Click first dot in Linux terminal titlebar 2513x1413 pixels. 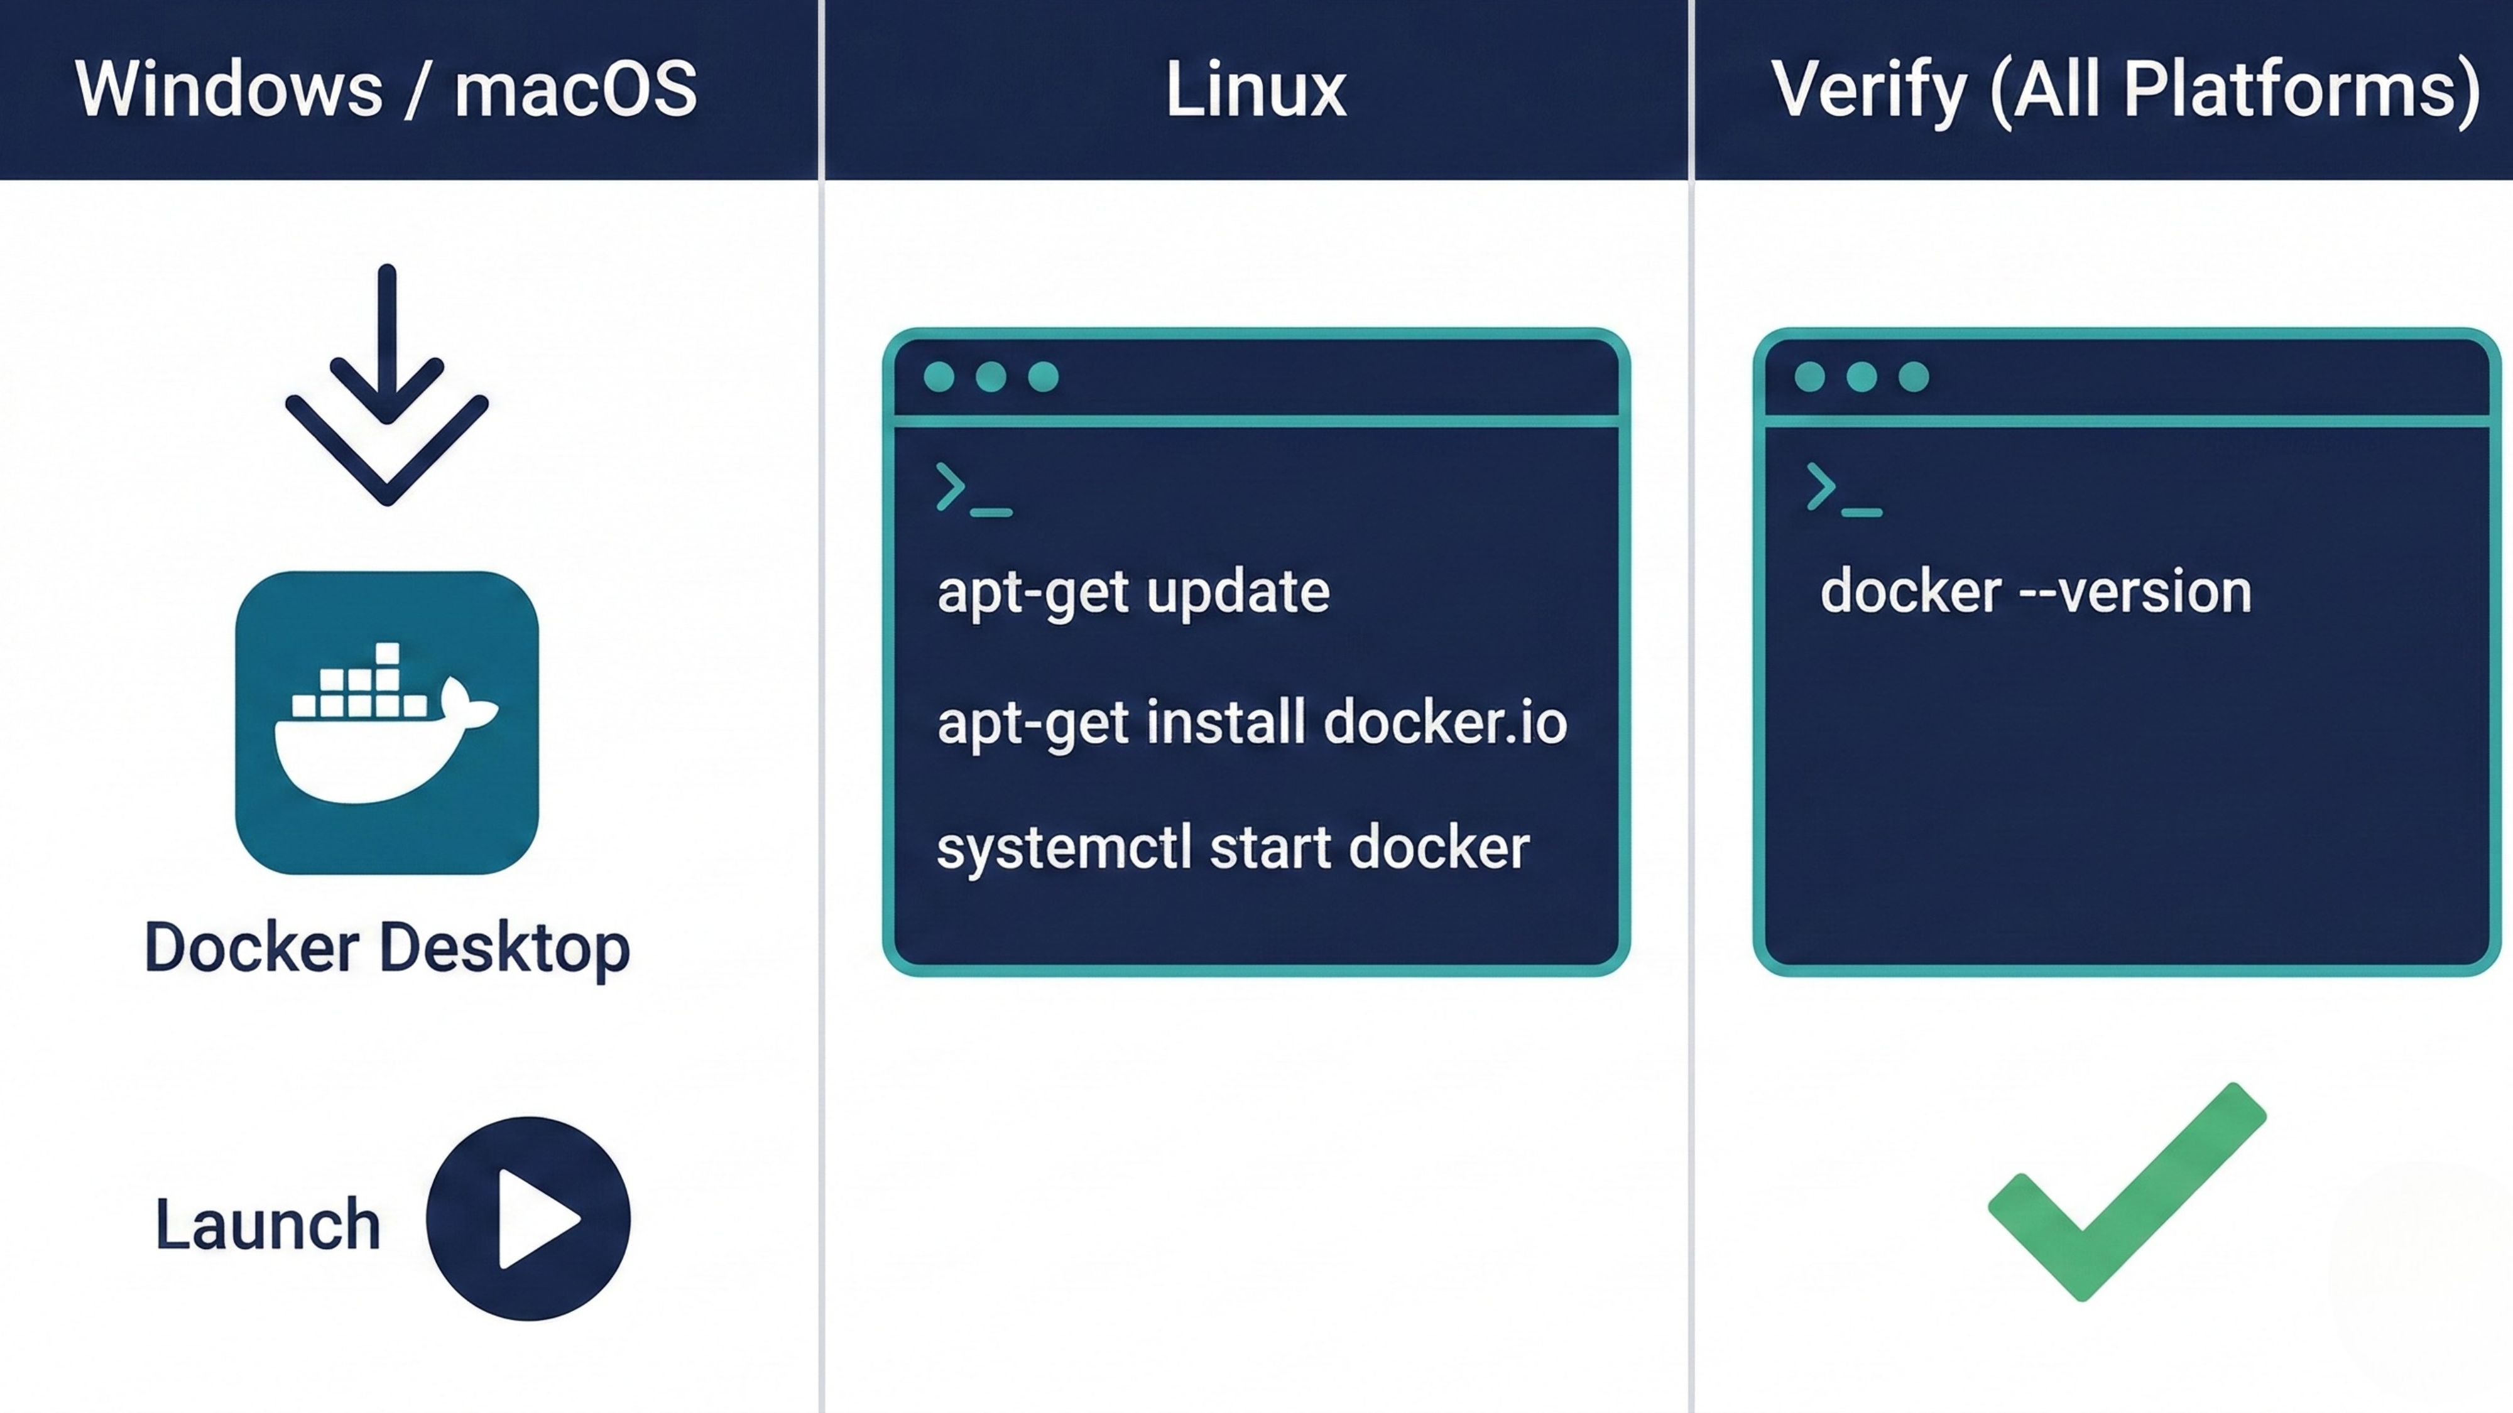coord(939,376)
